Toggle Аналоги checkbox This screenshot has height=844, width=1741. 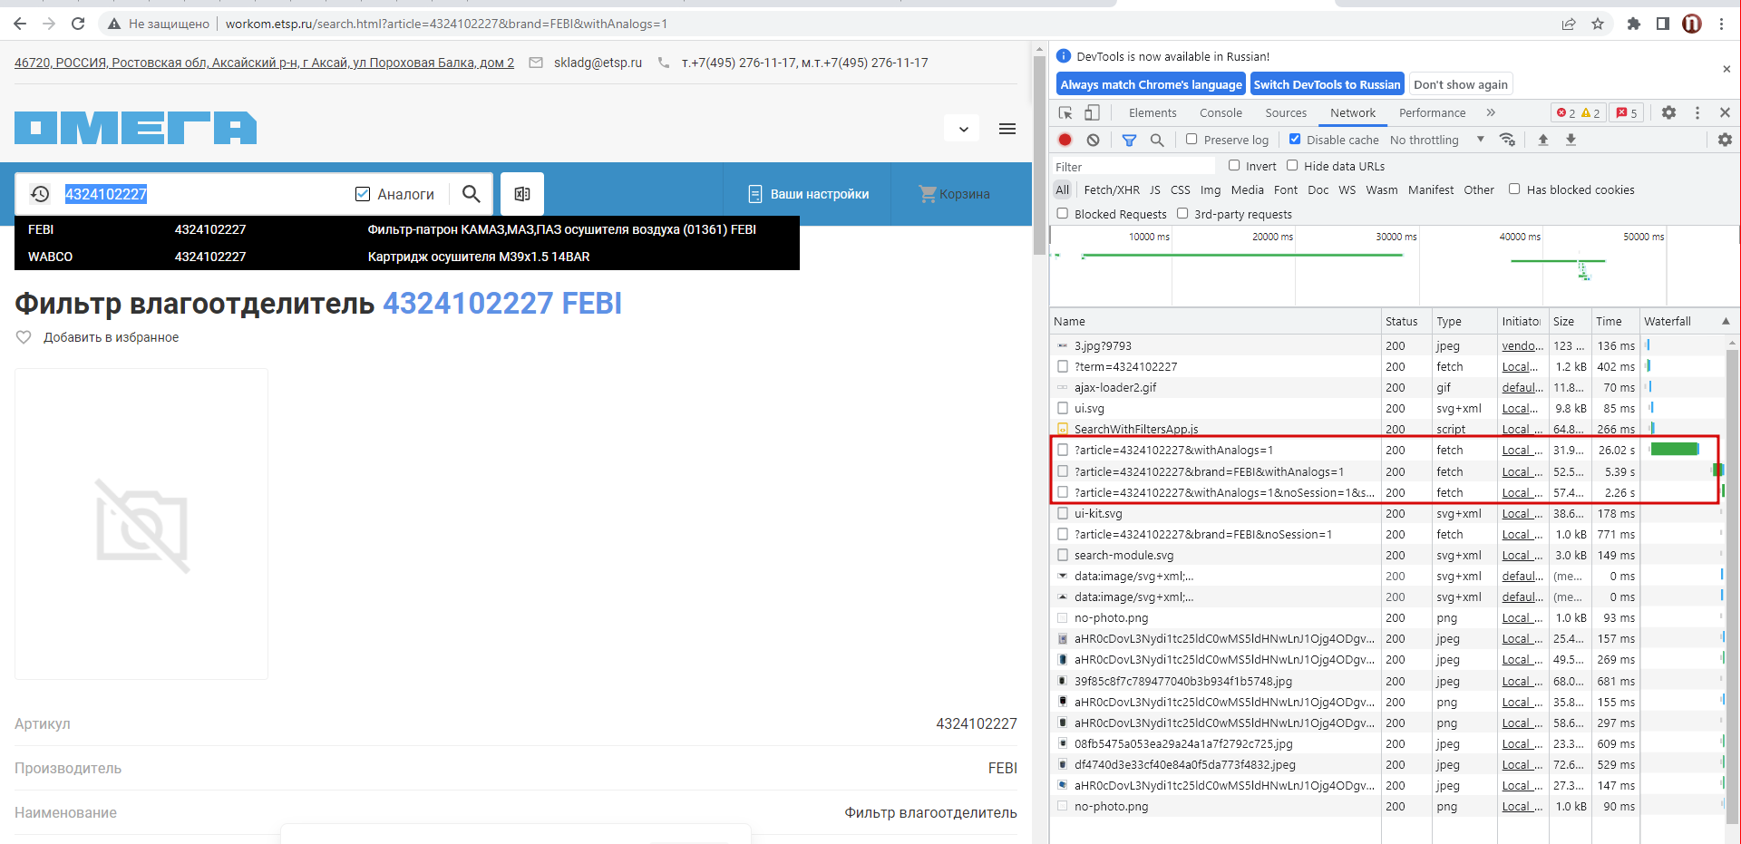pyautogui.click(x=363, y=194)
